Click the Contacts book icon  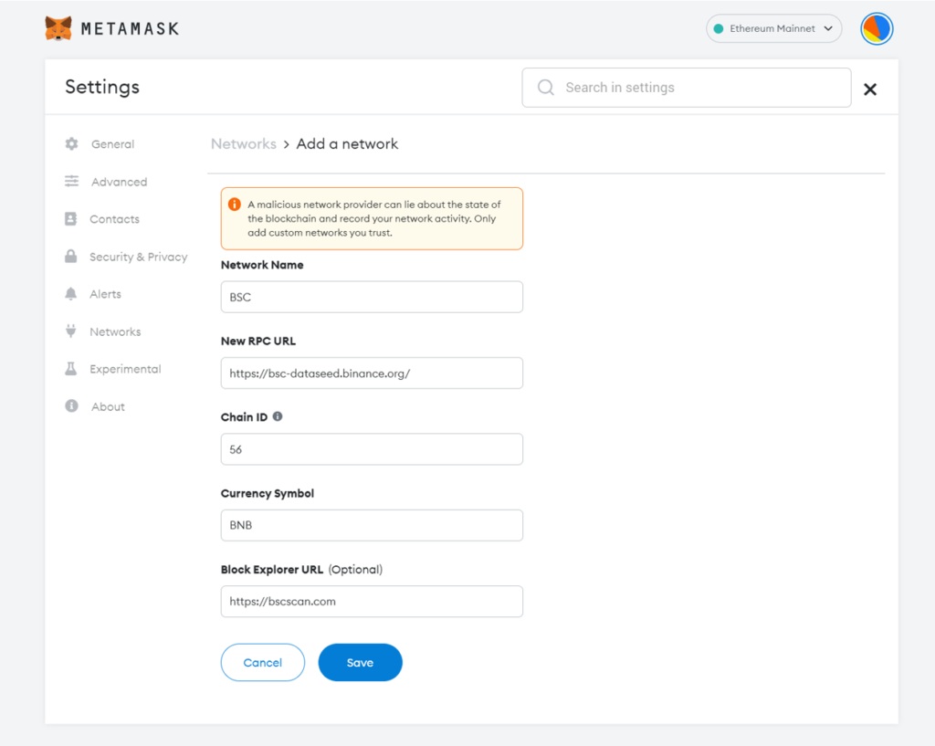coord(71,219)
